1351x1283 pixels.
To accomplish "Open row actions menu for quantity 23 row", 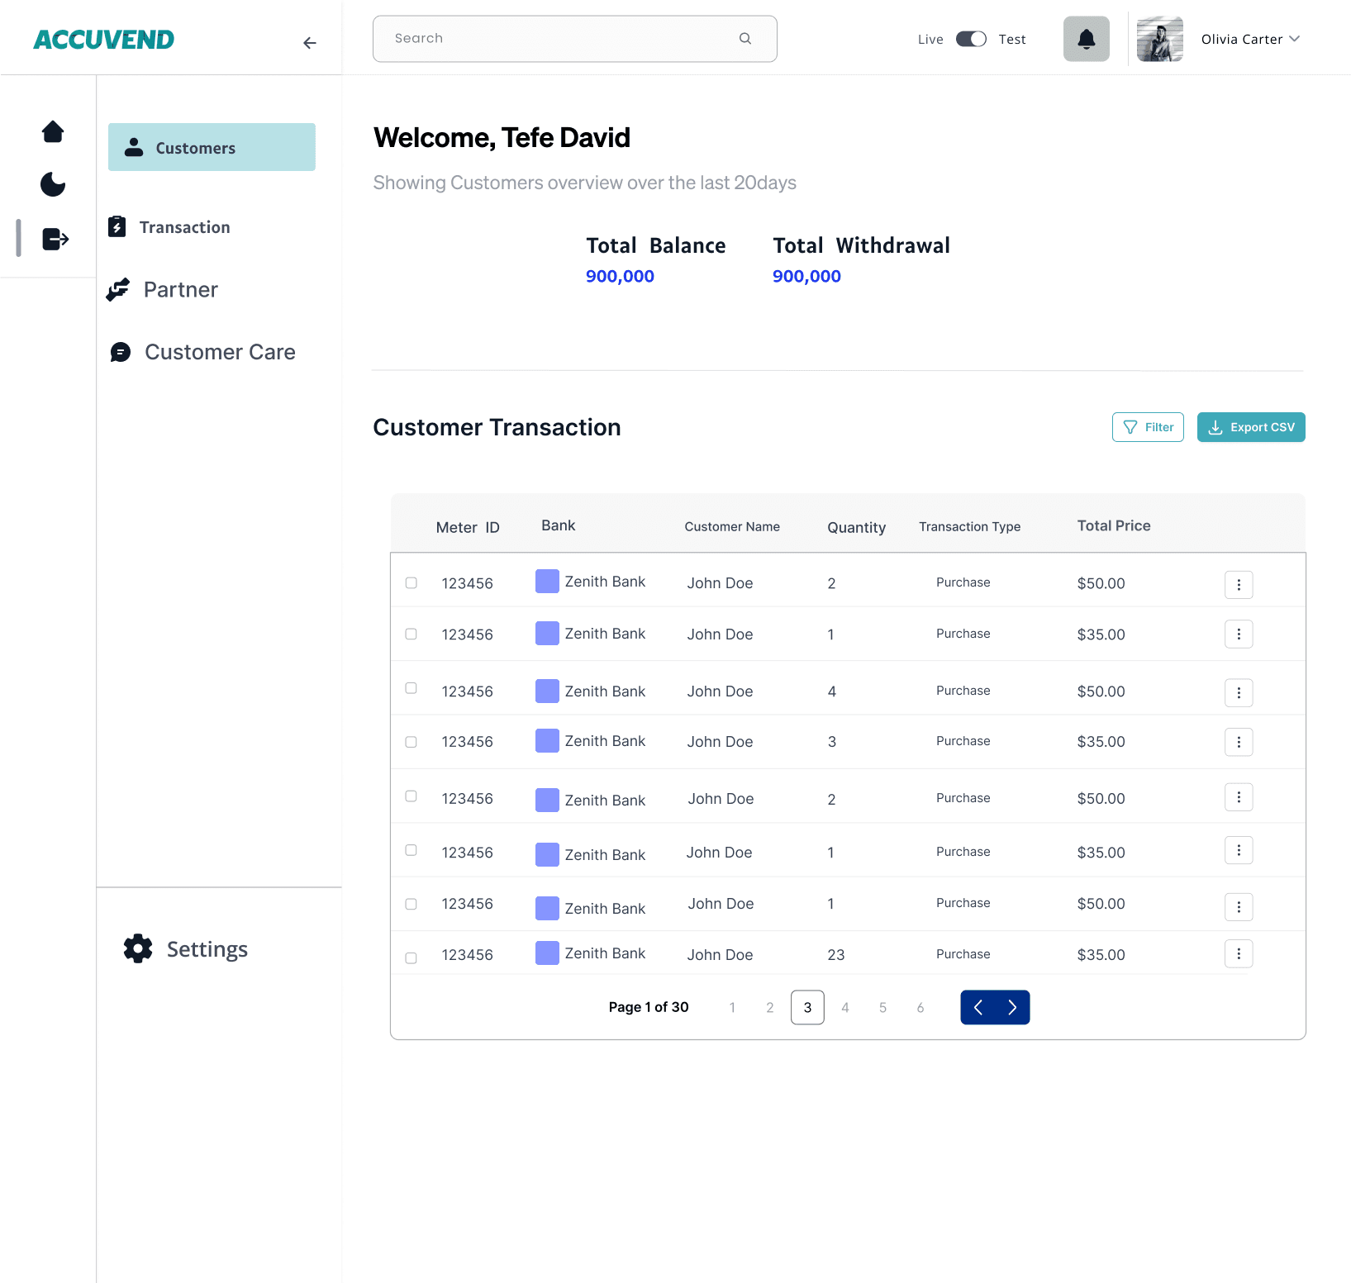I will point(1239,953).
